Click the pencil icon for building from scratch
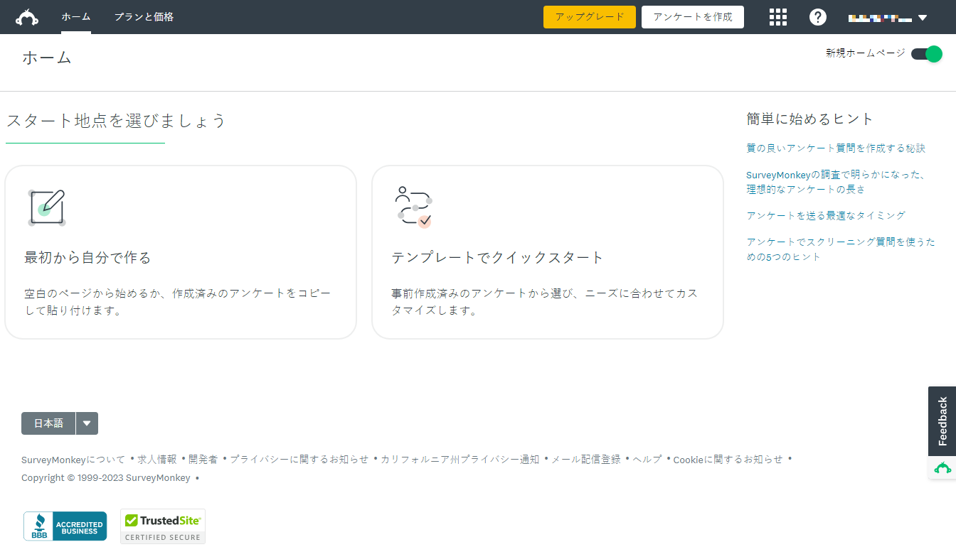The height and width of the screenshot is (547, 956). 47,207
